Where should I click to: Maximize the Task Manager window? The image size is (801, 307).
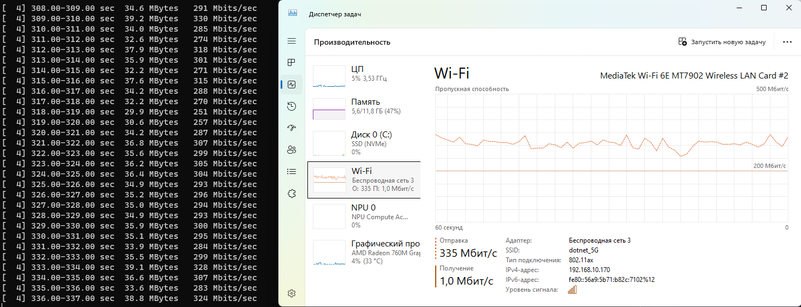pyautogui.click(x=764, y=8)
